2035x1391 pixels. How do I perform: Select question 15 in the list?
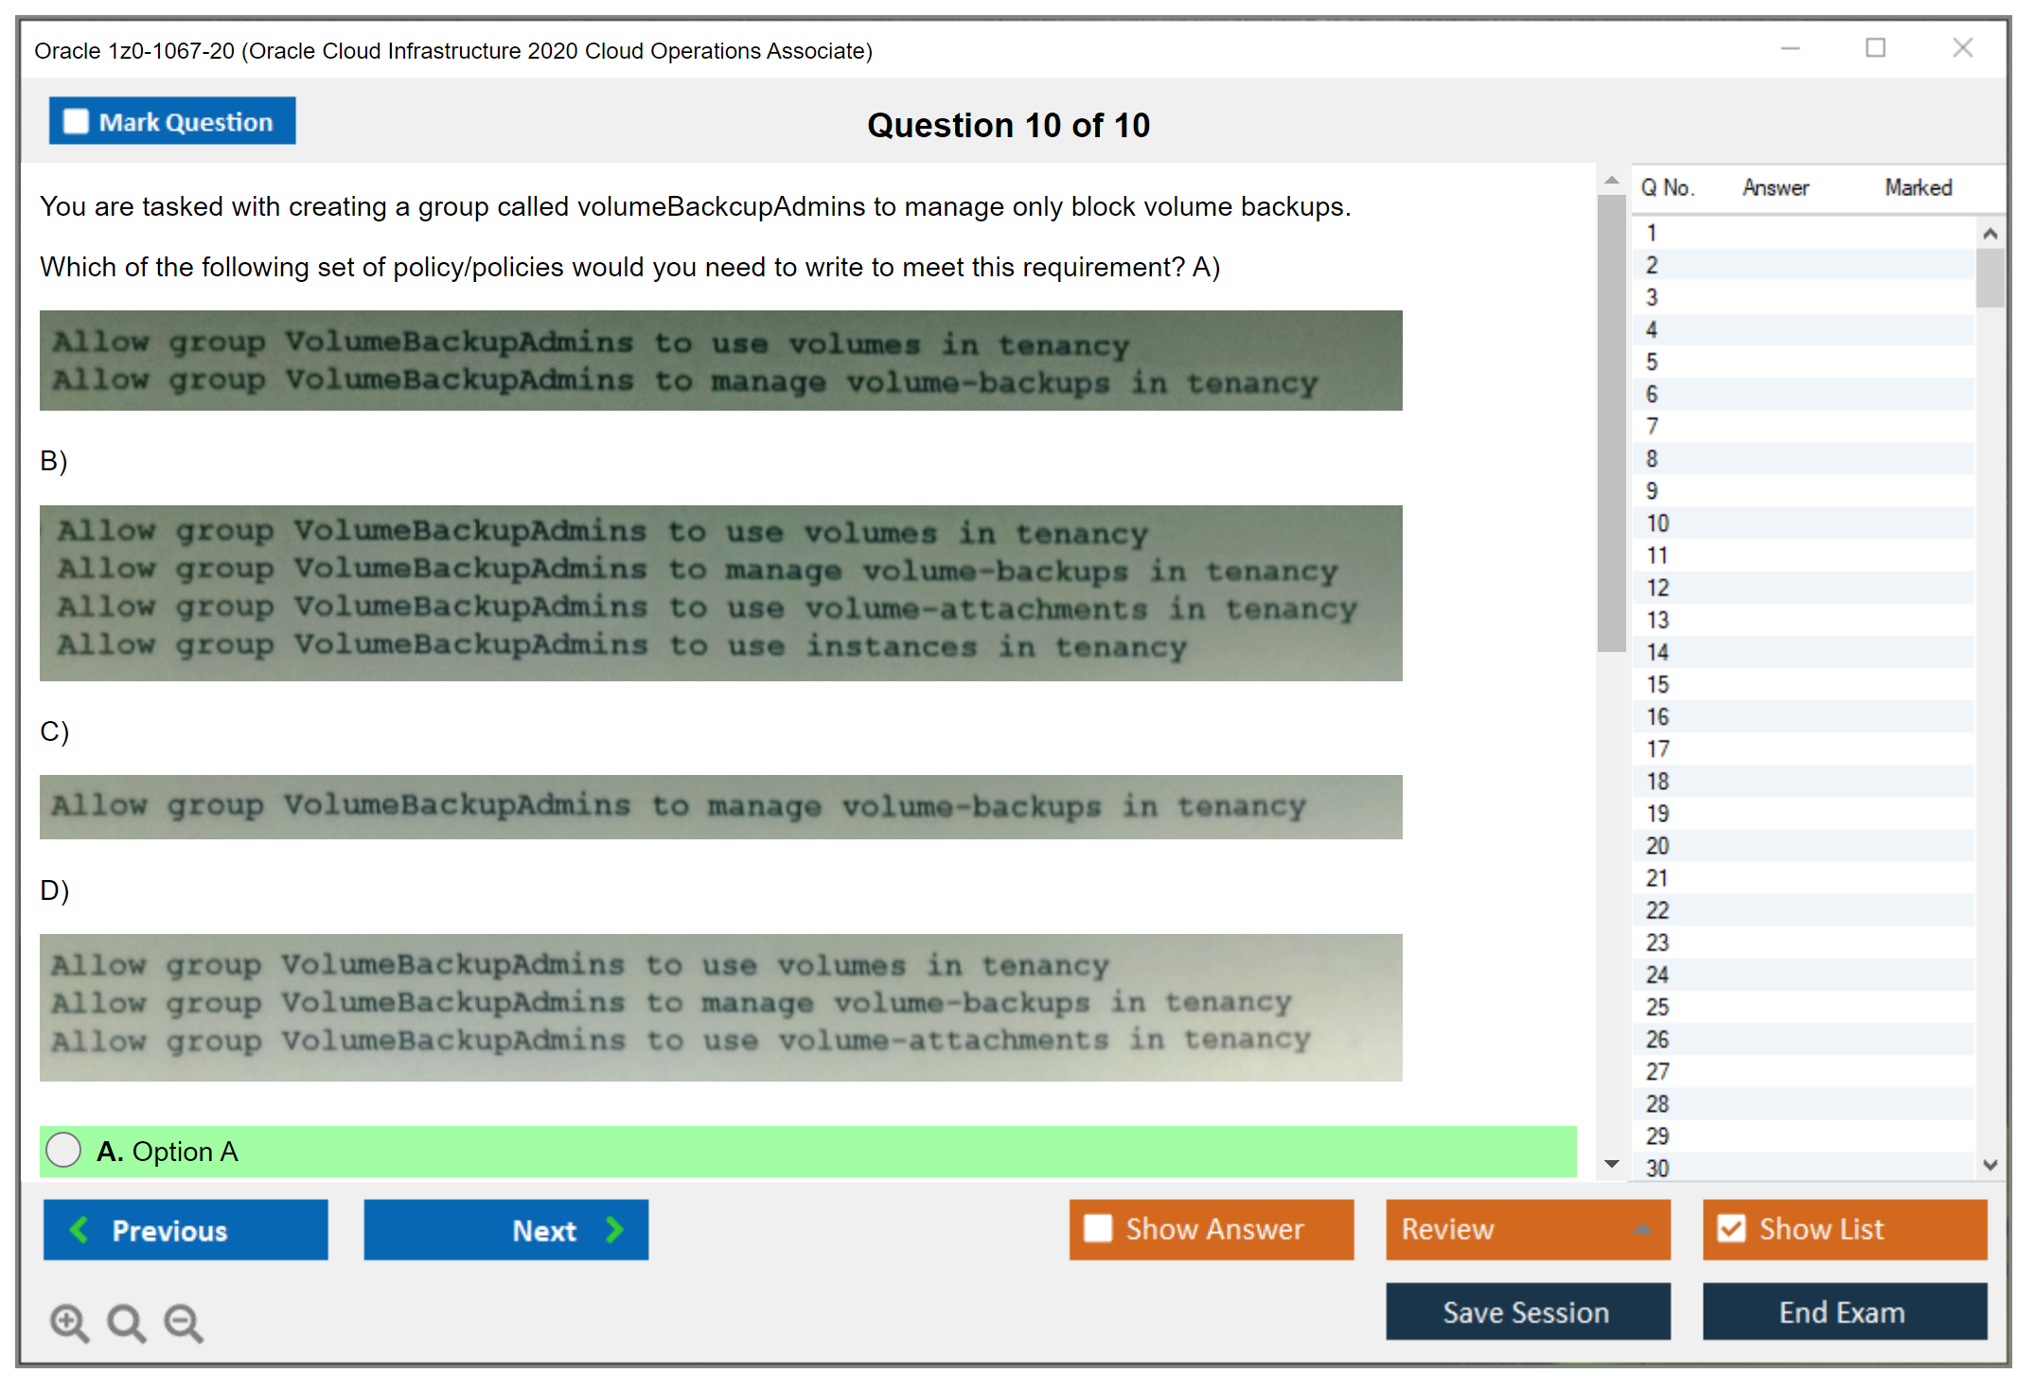click(x=1657, y=684)
